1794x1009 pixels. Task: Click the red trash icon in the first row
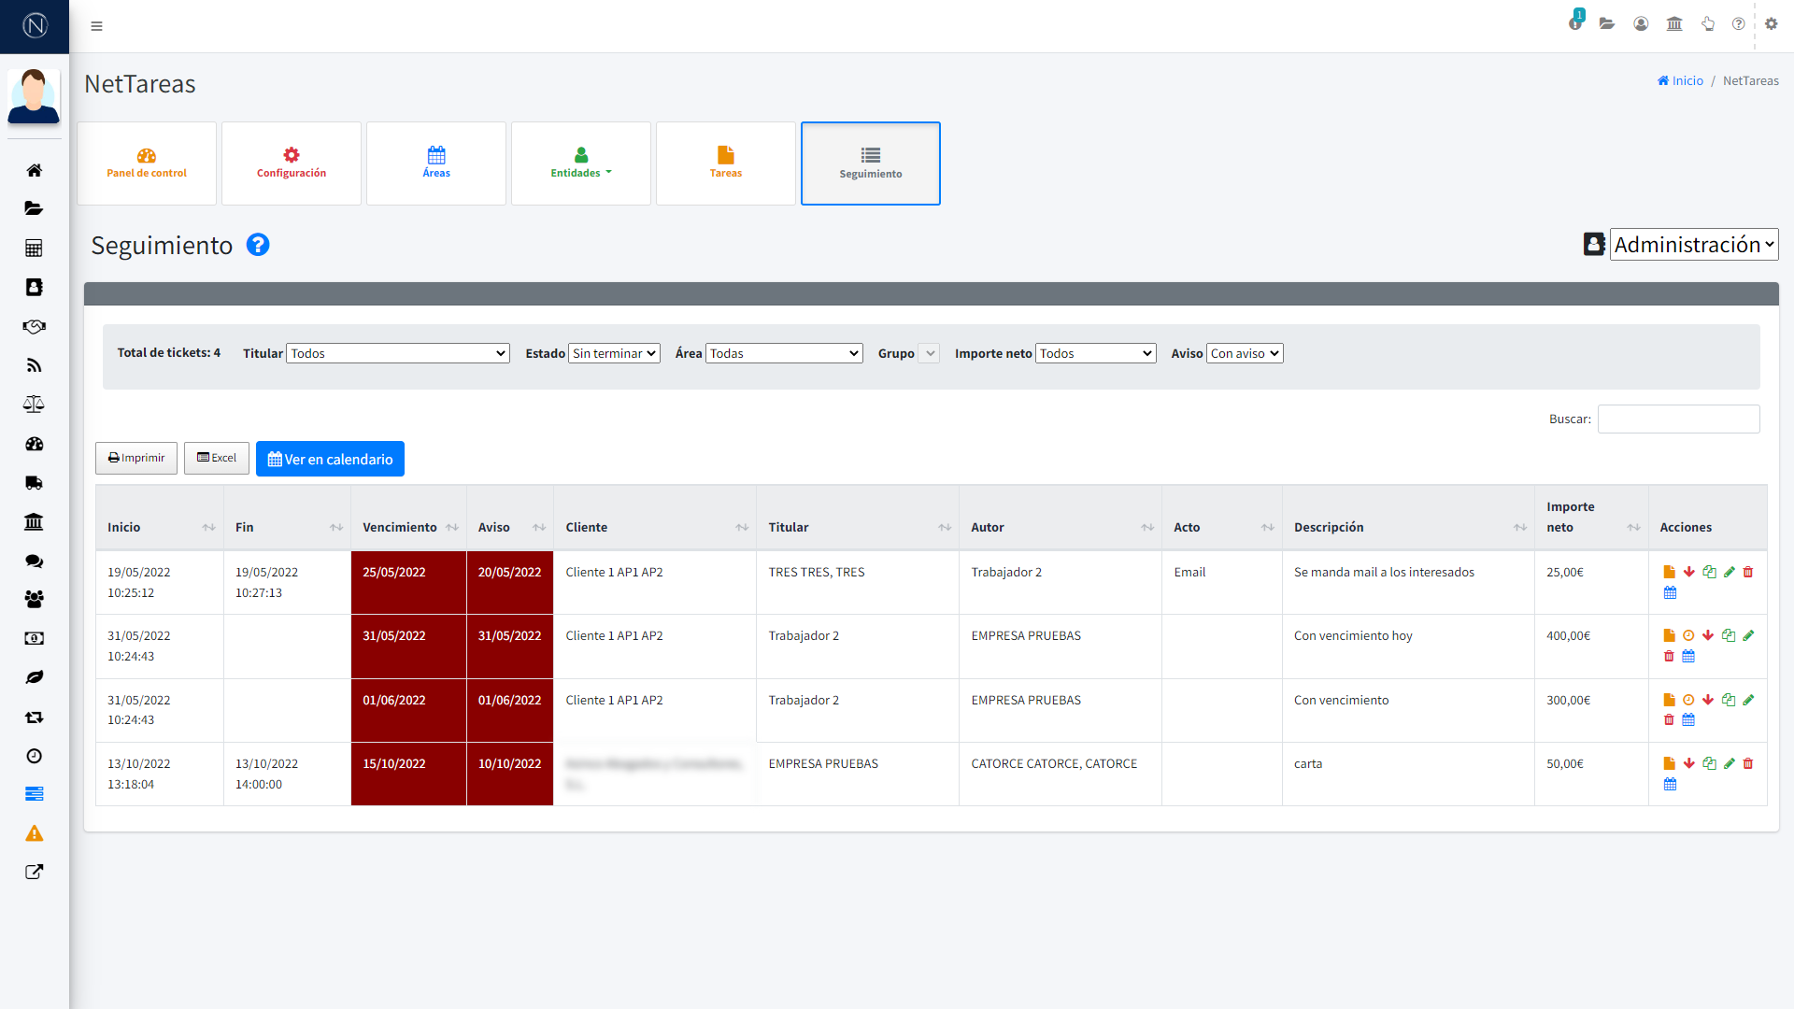pos(1748,572)
